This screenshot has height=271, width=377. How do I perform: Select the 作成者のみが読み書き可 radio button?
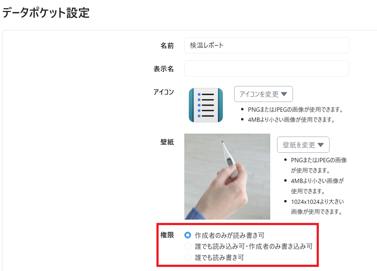188,235
